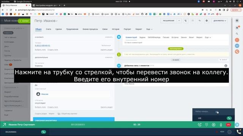The image size is (243, 136).
Task: Switch to the Настройки модуля browser tab
Action: pyautogui.click(x=46, y=5)
